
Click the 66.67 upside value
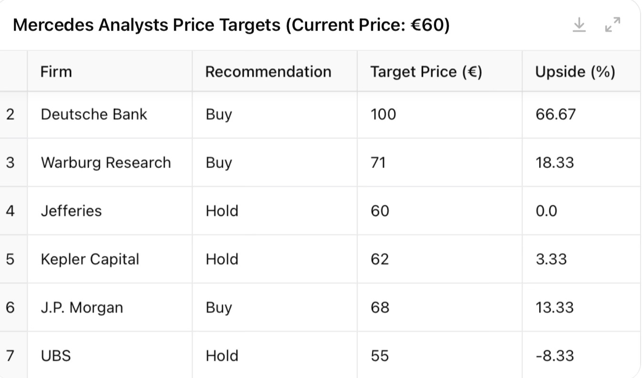coord(556,115)
